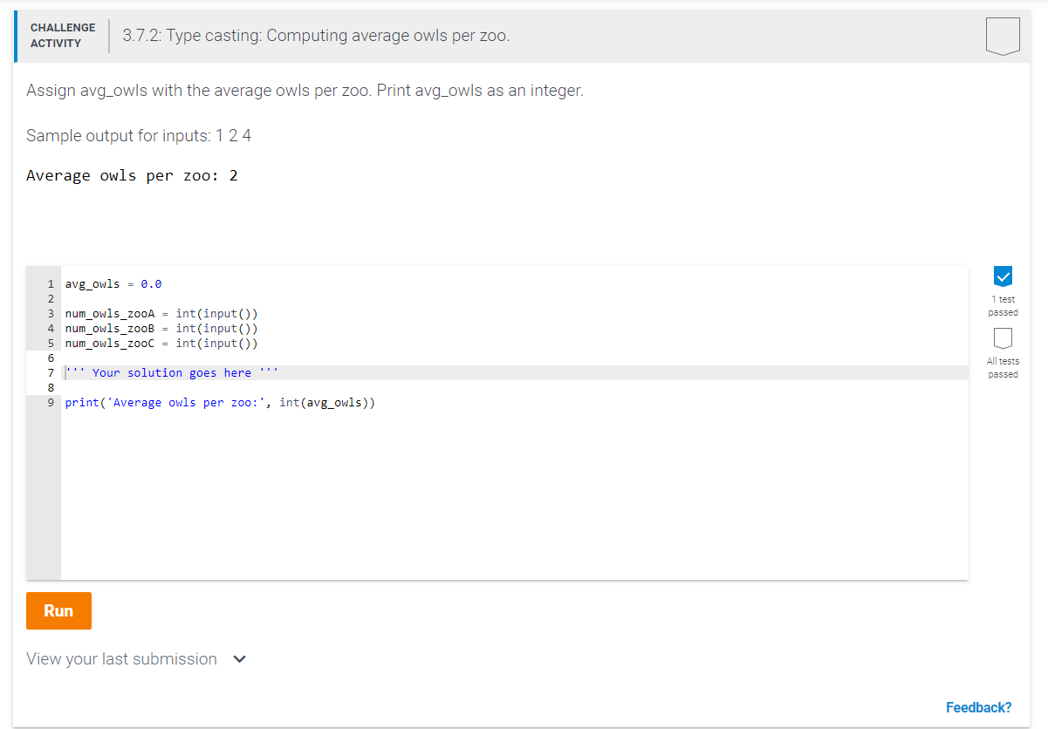Click line number 7 in the gutter

click(51, 372)
